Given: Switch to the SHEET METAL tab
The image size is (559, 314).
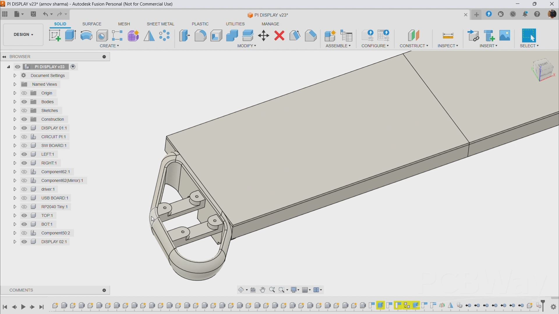Looking at the screenshot, I should point(160,24).
